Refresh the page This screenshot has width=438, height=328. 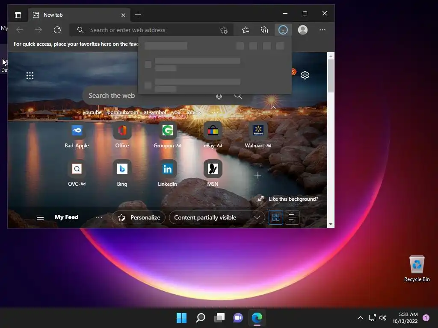tap(57, 30)
